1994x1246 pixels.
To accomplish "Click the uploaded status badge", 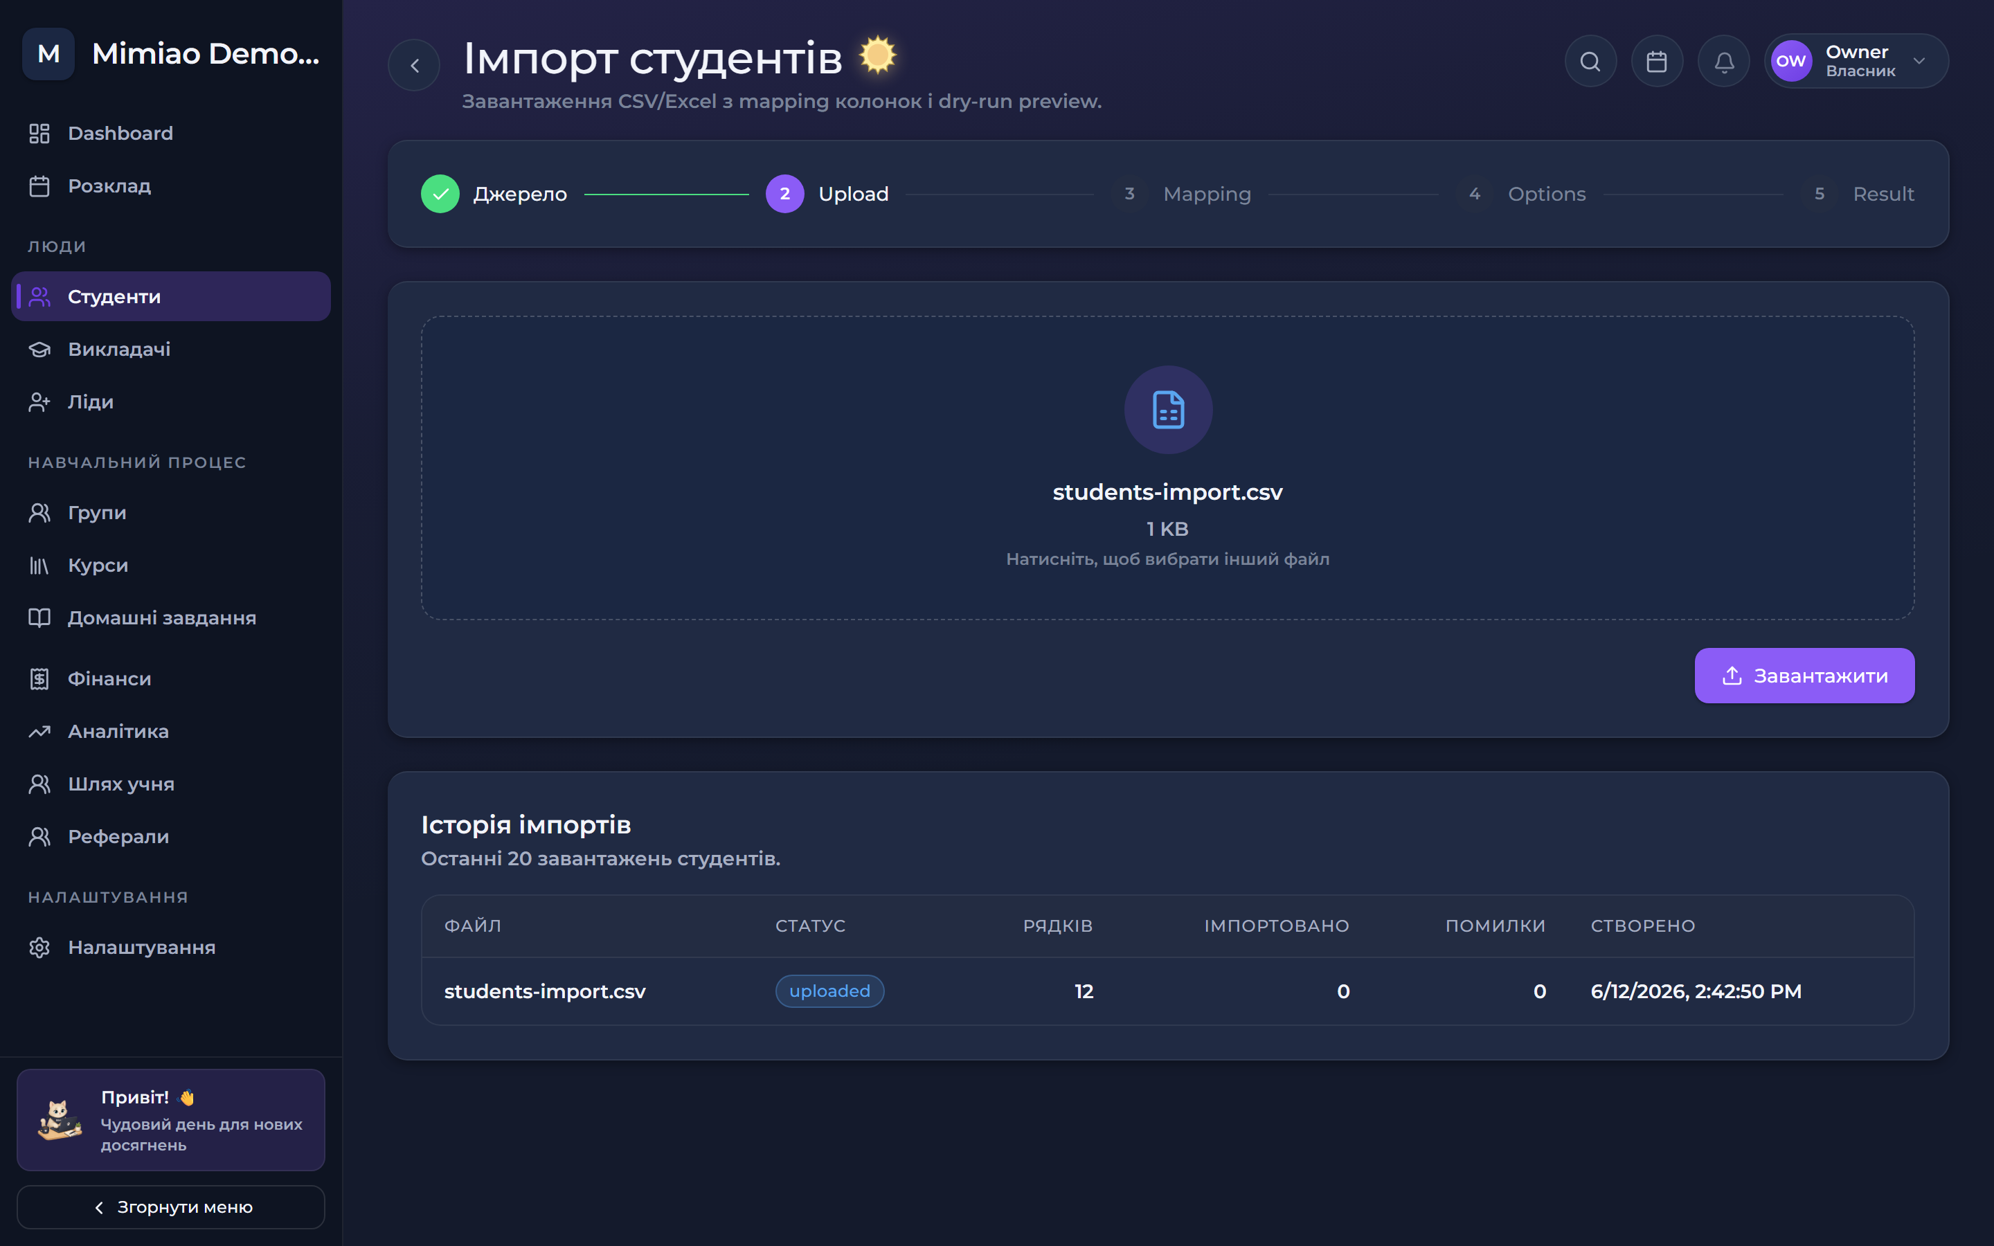I will click(x=829, y=991).
